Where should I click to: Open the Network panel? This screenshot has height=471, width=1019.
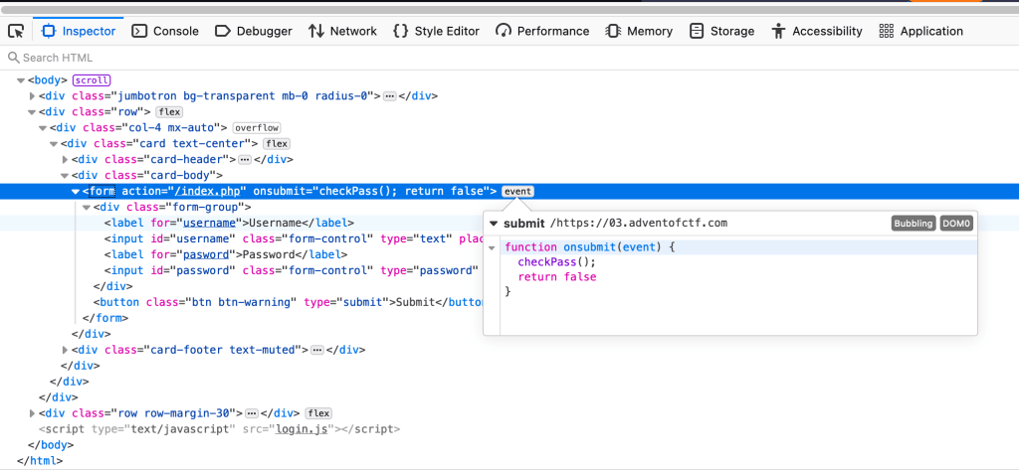pos(343,31)
